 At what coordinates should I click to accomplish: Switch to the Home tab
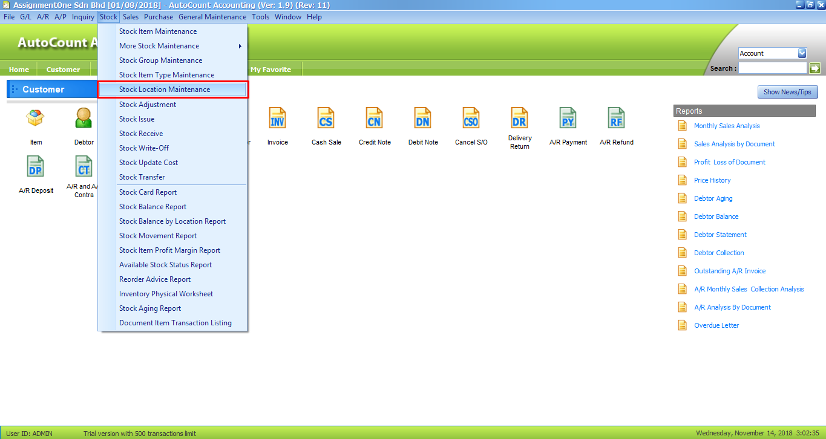(x=19, y=70)
